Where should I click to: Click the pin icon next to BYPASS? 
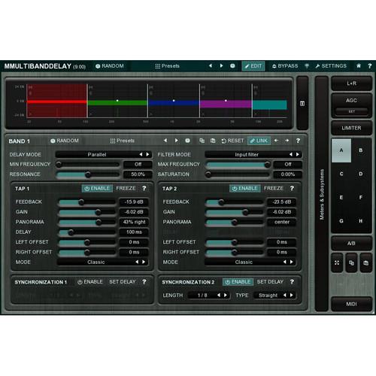(x=307, y=66)
